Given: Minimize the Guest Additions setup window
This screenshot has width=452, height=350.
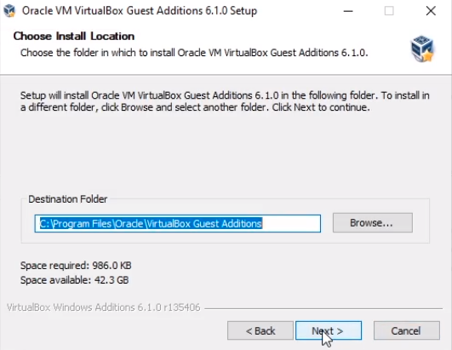Looking at the screenshot, I should click(x=348, y=11).
